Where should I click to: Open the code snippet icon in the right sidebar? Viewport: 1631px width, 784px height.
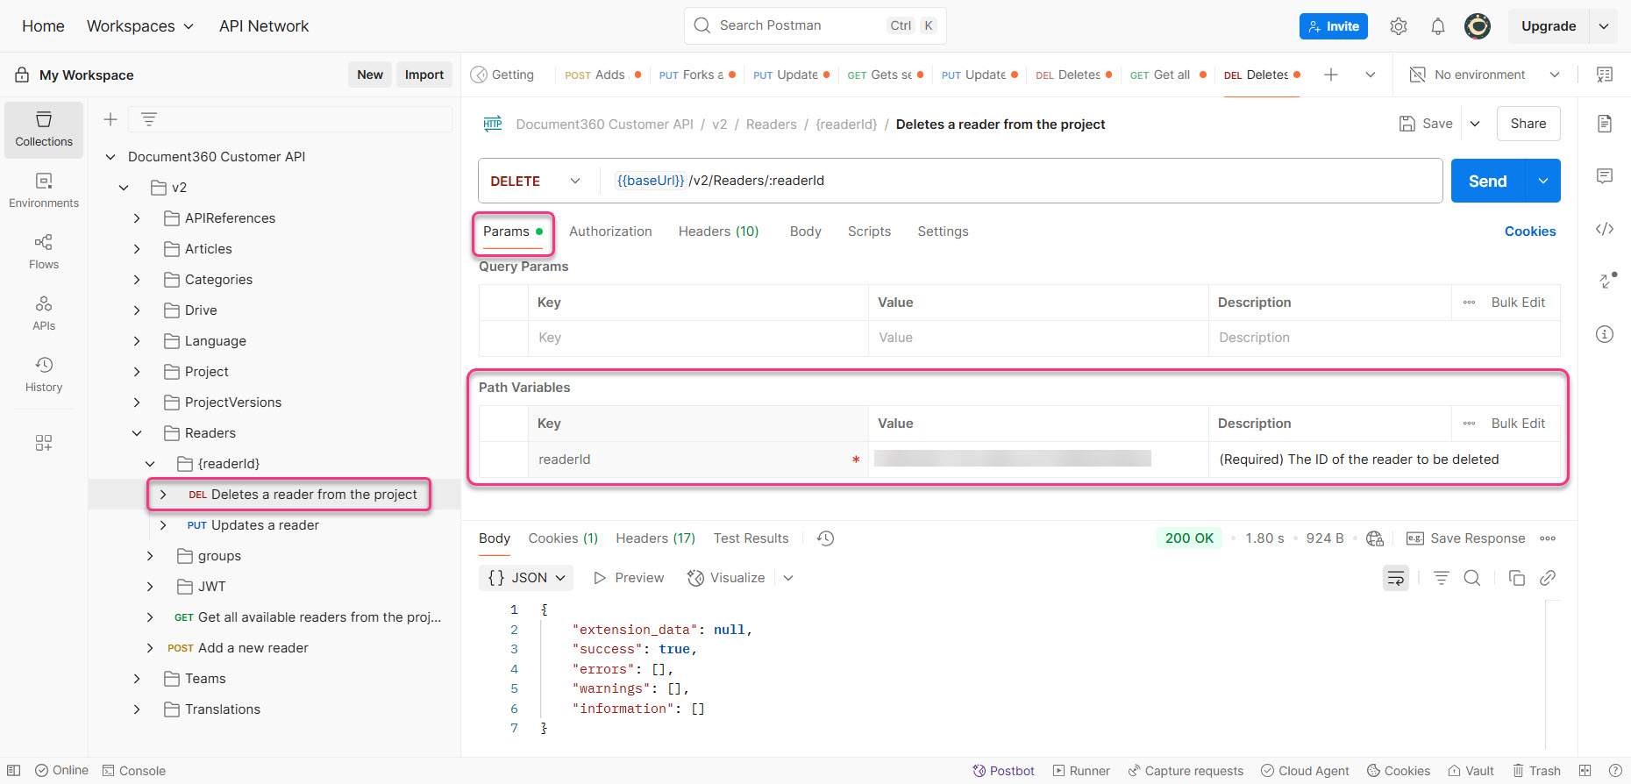(x=1605, y=229)
